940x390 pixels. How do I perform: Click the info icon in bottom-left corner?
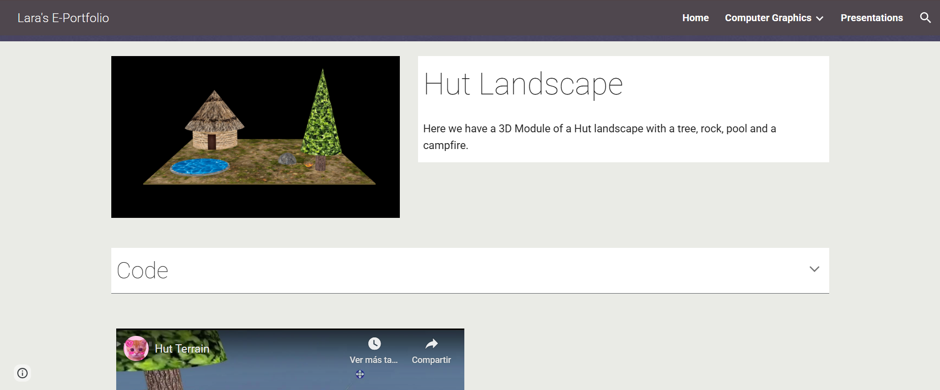23,373
